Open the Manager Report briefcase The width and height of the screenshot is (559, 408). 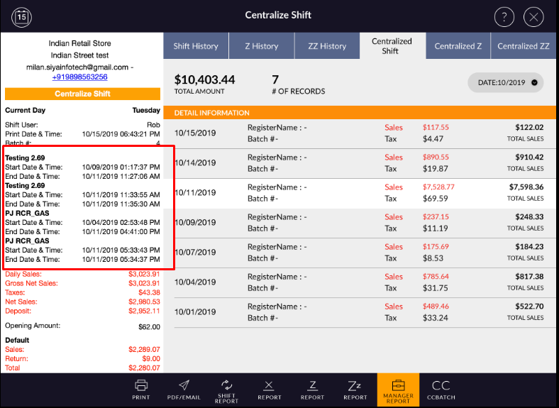point(398,389)
